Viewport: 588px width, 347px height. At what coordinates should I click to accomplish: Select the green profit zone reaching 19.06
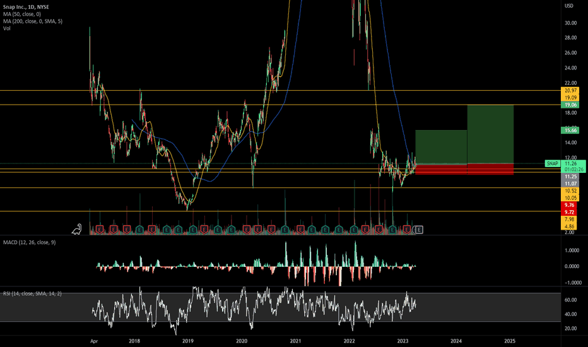pyautogui.click(x=490, y=134)
